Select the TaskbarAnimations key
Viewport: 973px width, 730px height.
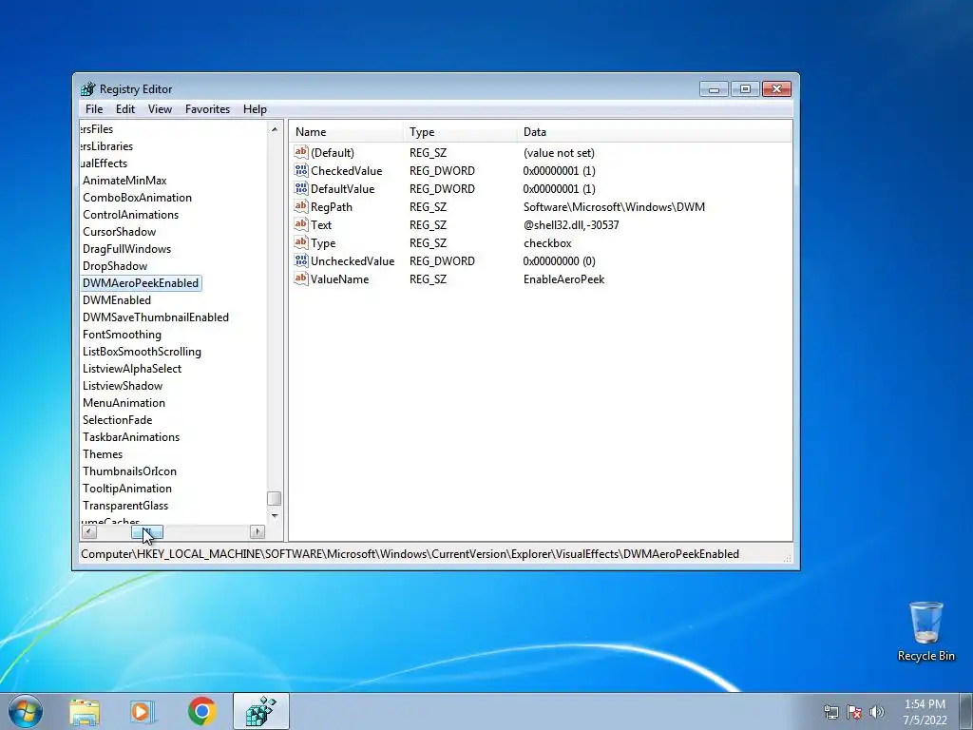[x=131, y=437]
